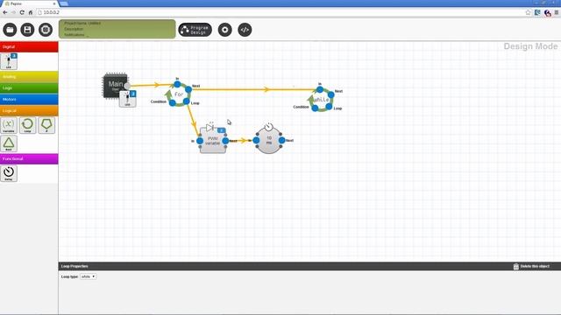
Task: Open project folder icon in top toolbar
Action: [10, 30]
